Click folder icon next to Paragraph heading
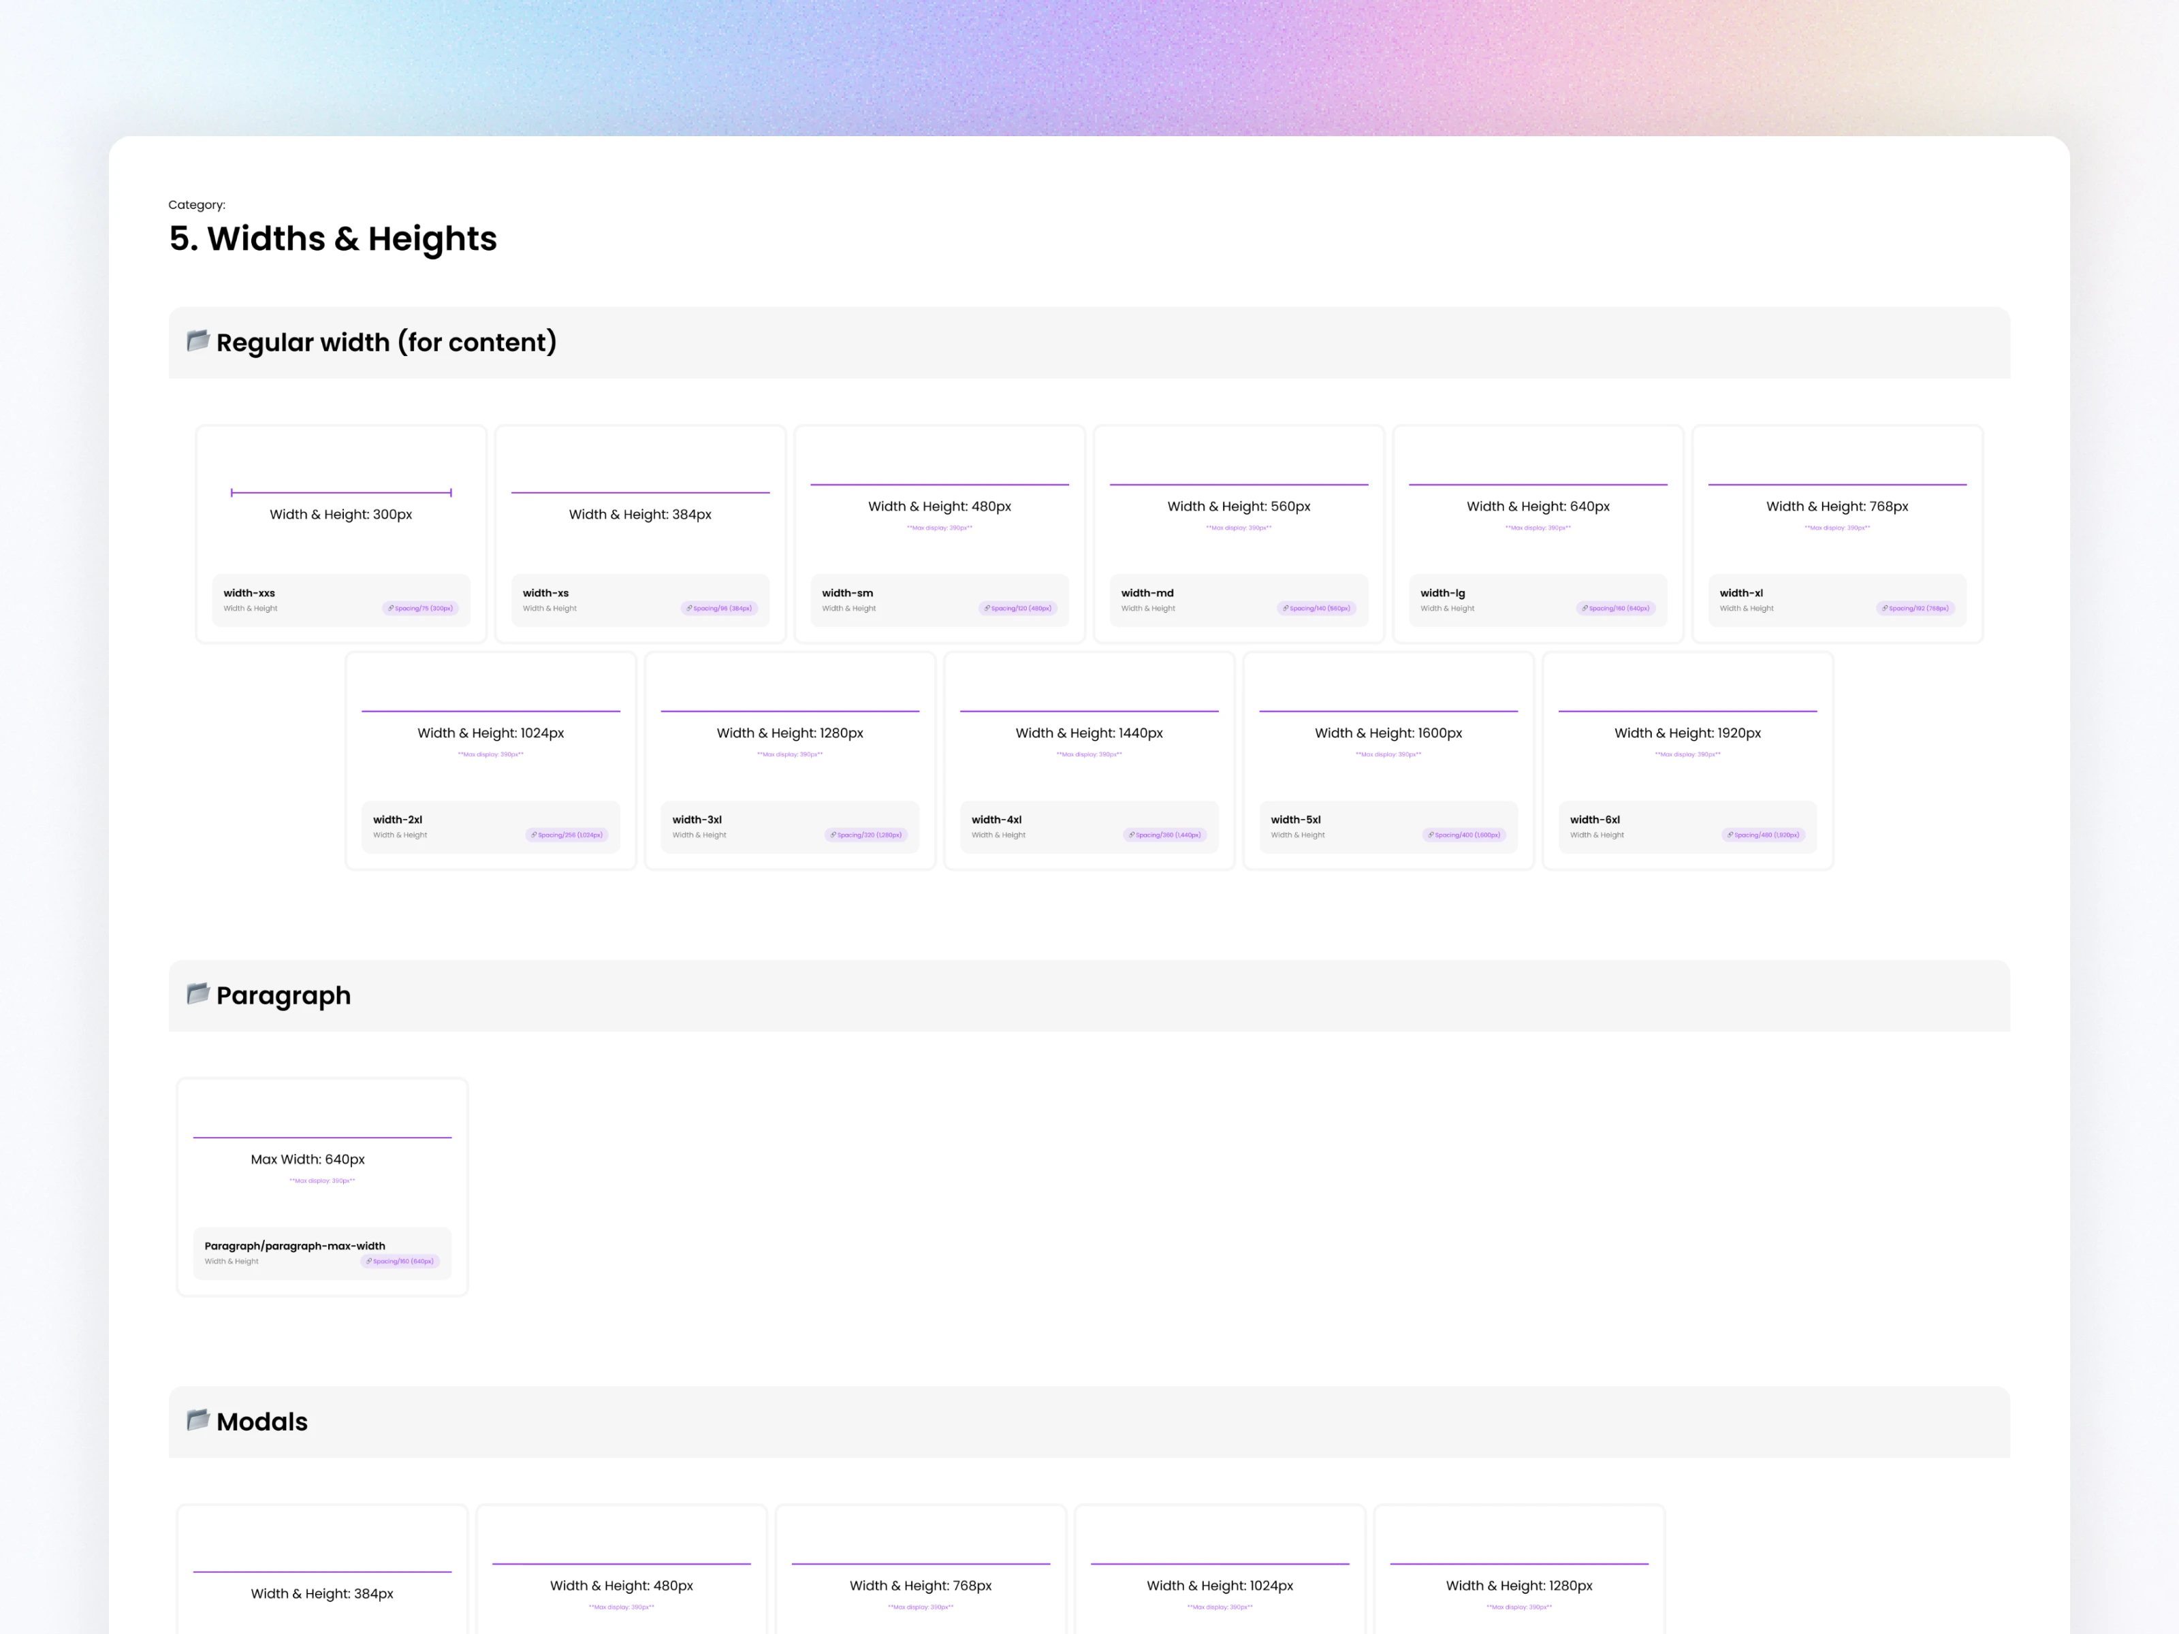Image resolution: width=2179 pixels, height=1634 pixels. 198,994
